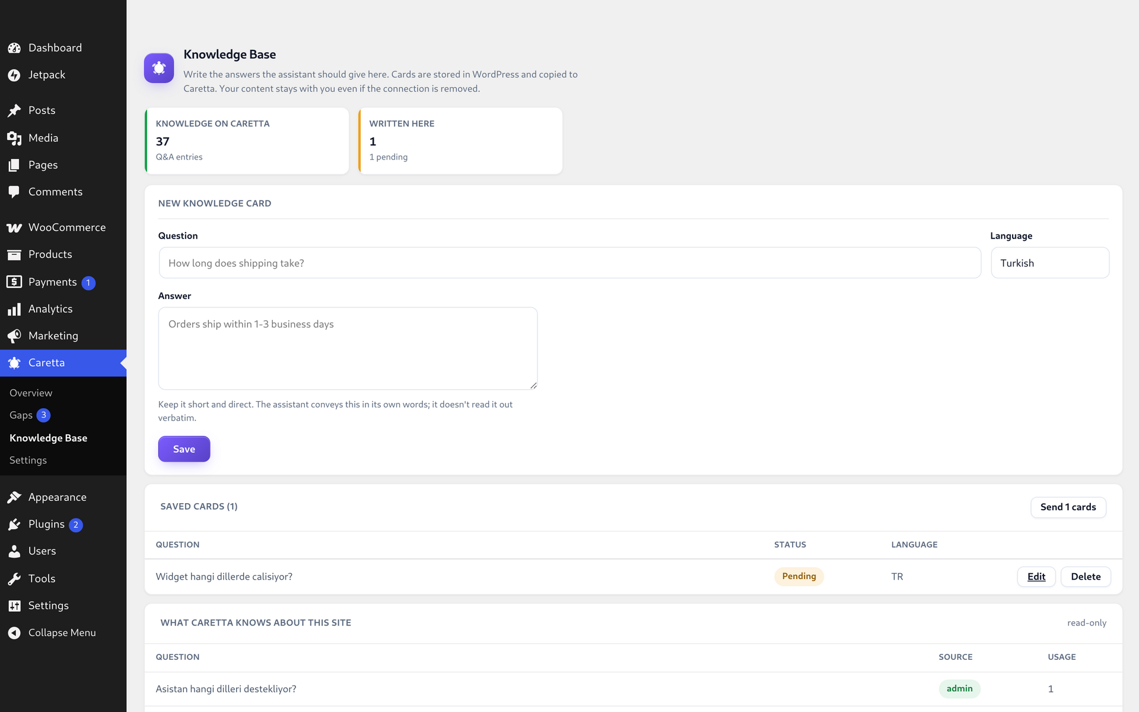Click into the Answer text area

coord(348,348)
